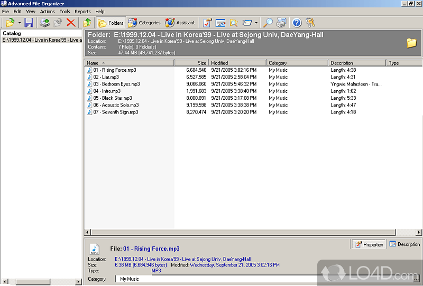The height and width of the screenshot is (286, 423).
Task: Open the Description tab
Action: tap(404, 244)
